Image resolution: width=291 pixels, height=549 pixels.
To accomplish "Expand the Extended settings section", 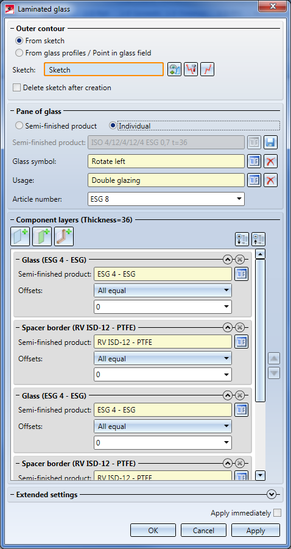I will pyautogui.click(x=271, y=494).
